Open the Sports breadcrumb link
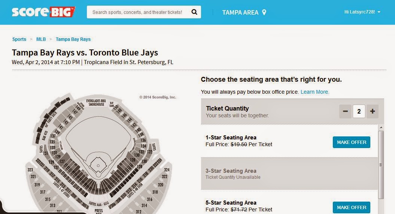This screenshot has width=395, height=214. click(x=19, y=39)
